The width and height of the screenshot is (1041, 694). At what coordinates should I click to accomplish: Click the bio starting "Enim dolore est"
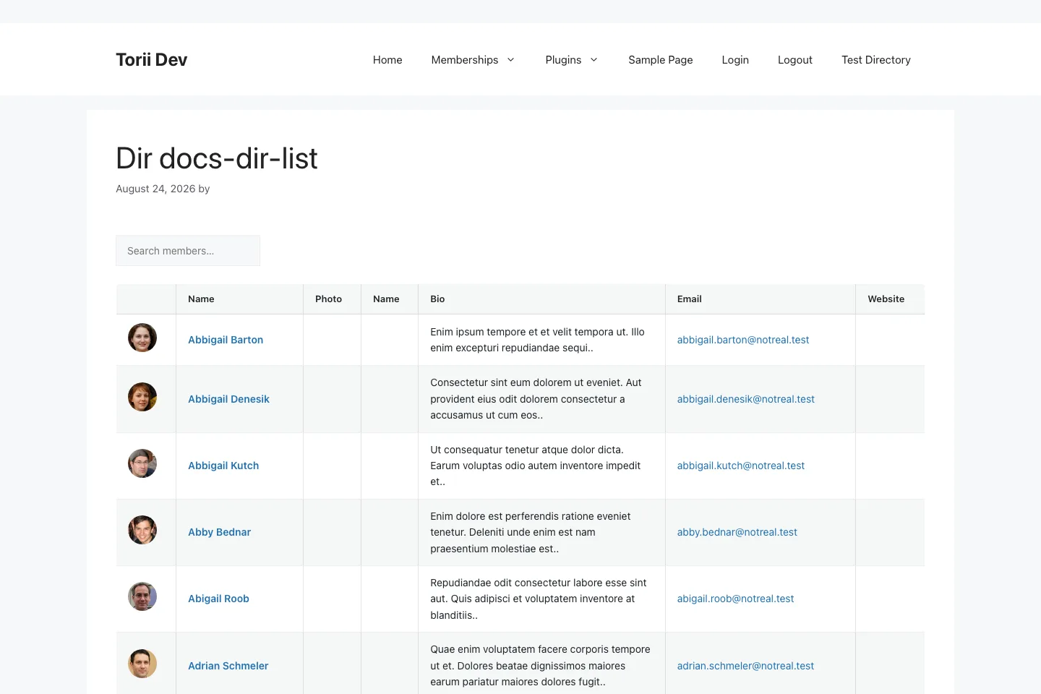(530, 532)
